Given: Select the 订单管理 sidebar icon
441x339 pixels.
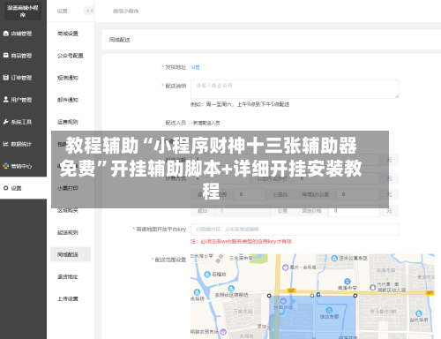Looking at the screenshot, I should [5, 78].
